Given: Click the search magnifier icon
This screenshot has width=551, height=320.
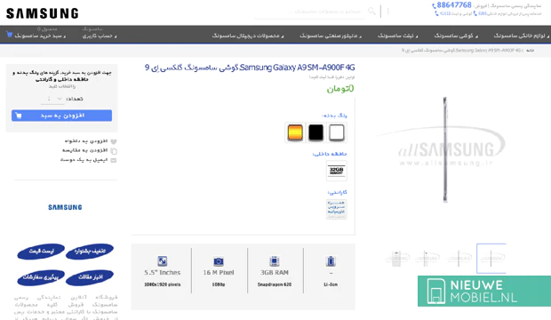Looking at the screenshot, I should click(371, 11).
